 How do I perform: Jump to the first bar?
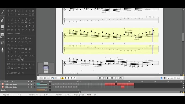pos(100,78)
